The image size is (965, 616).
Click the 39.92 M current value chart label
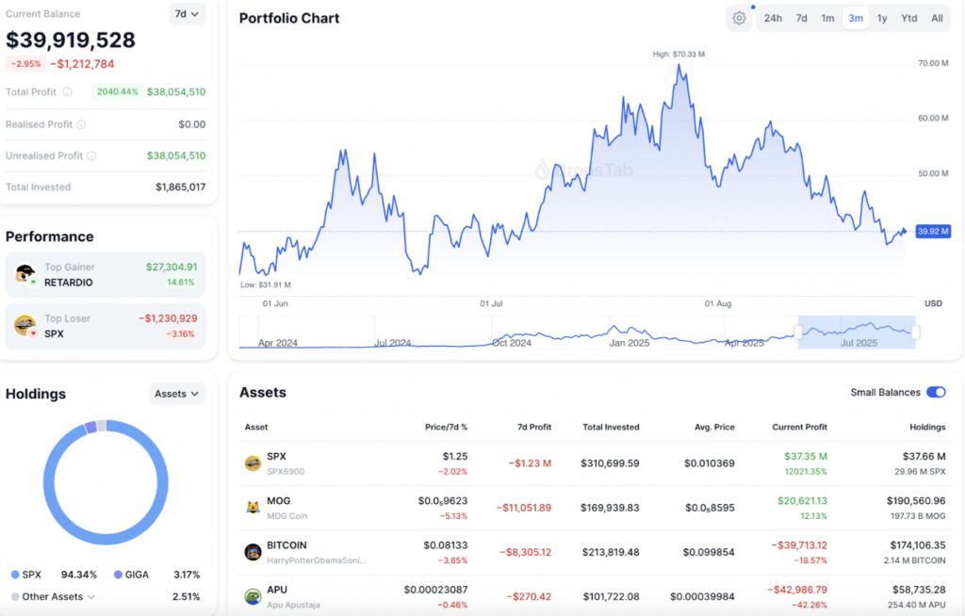point(933,232)
